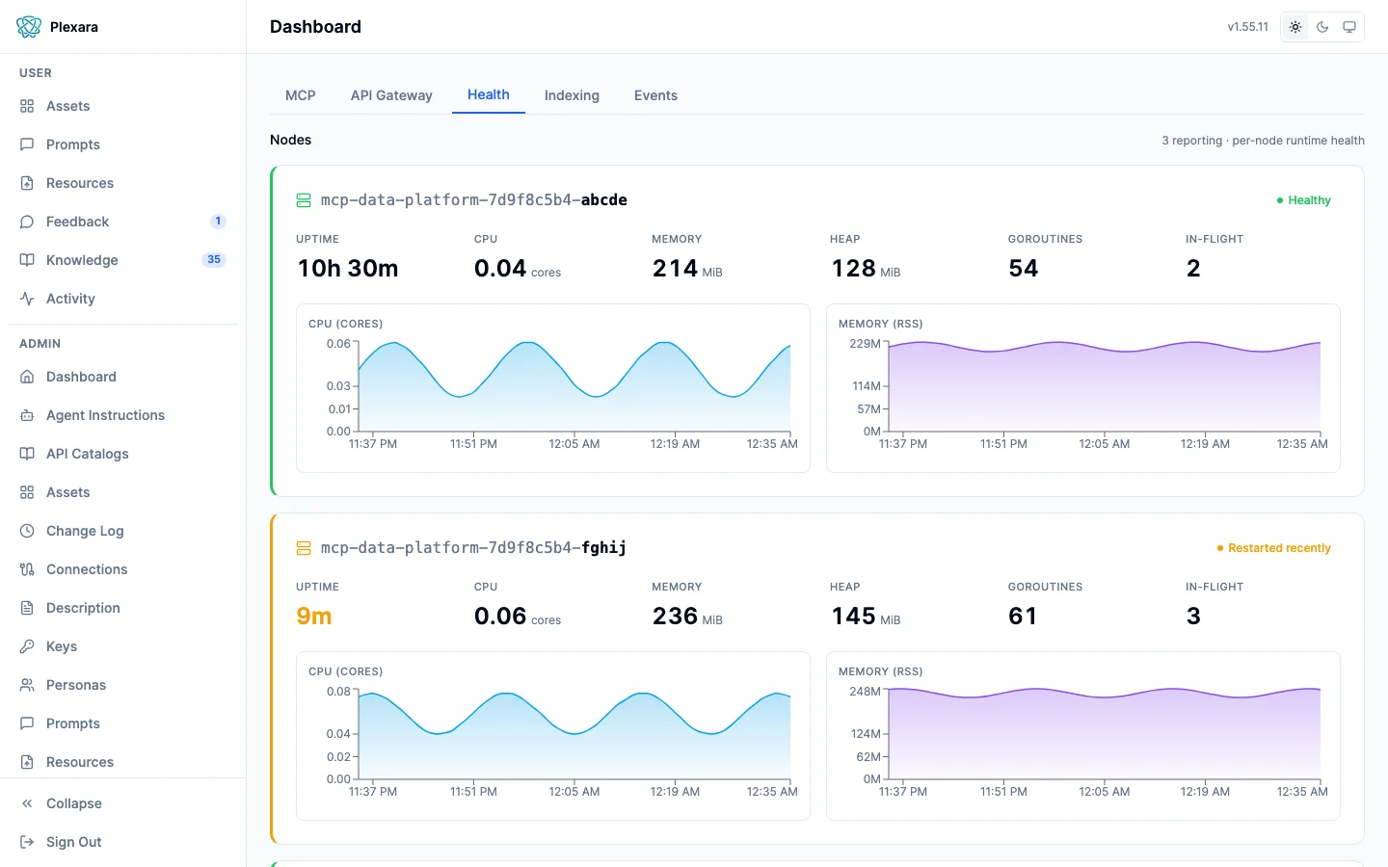Screen dimensions: 1388x867
Task: Click the Knowledge book icon
Action: pos(27,260)
